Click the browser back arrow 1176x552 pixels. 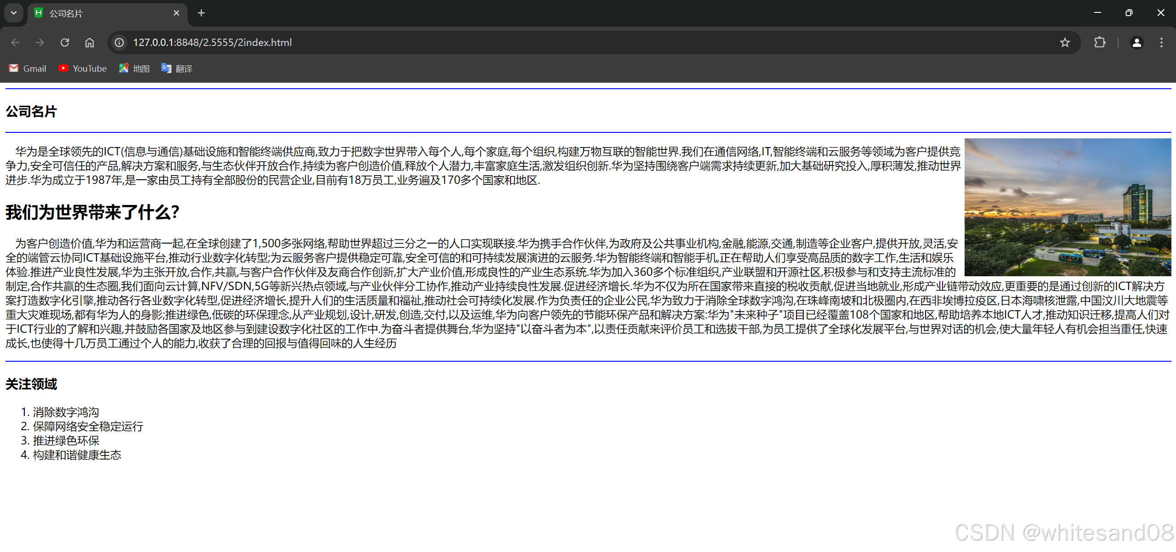click(15, 42)
